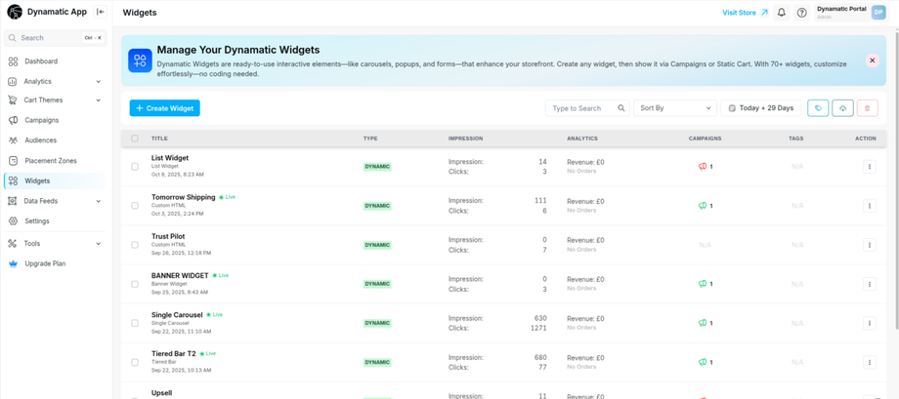Open the notifications bell
Screen dimensions: 899x399
[782, 13]
